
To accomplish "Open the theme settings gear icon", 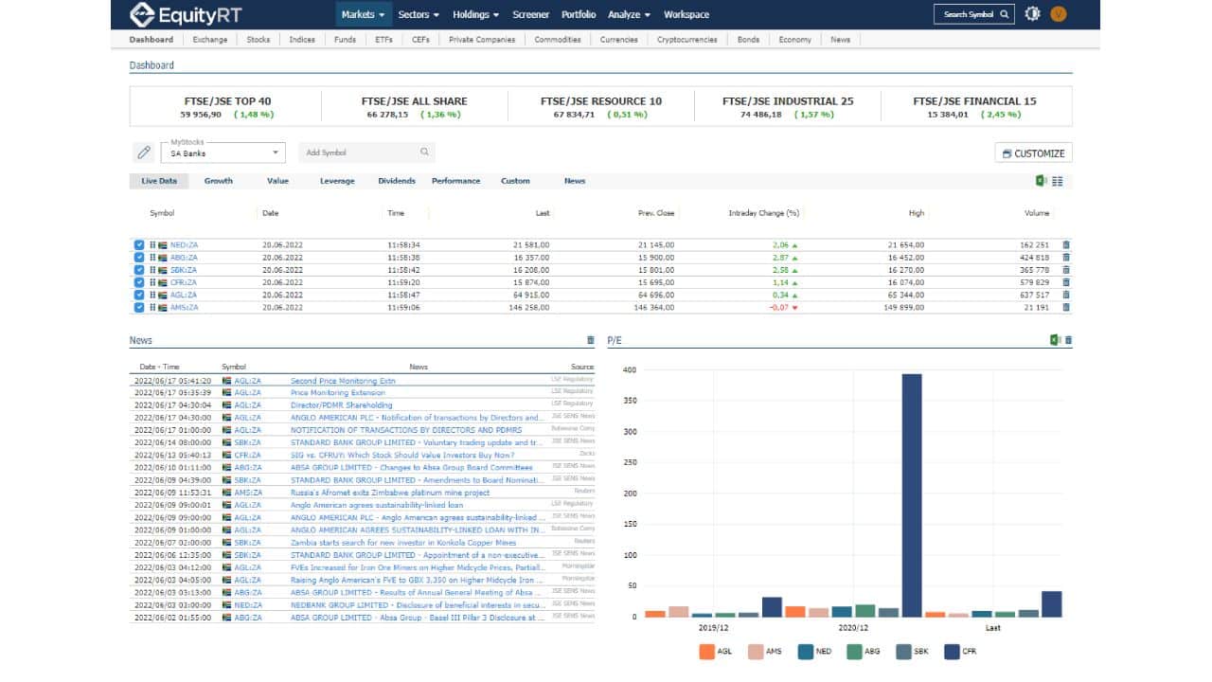I will pos(1032,14).
